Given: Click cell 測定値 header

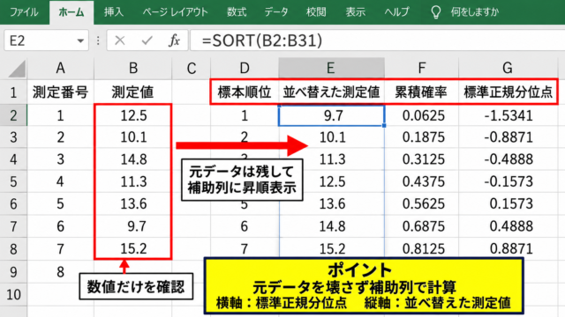Looking at the screenshot, I should tap(133, 92).
